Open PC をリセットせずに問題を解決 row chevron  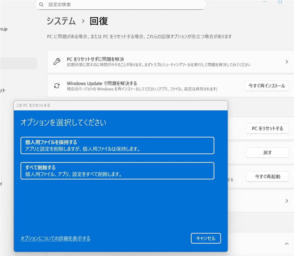[287, 61]
